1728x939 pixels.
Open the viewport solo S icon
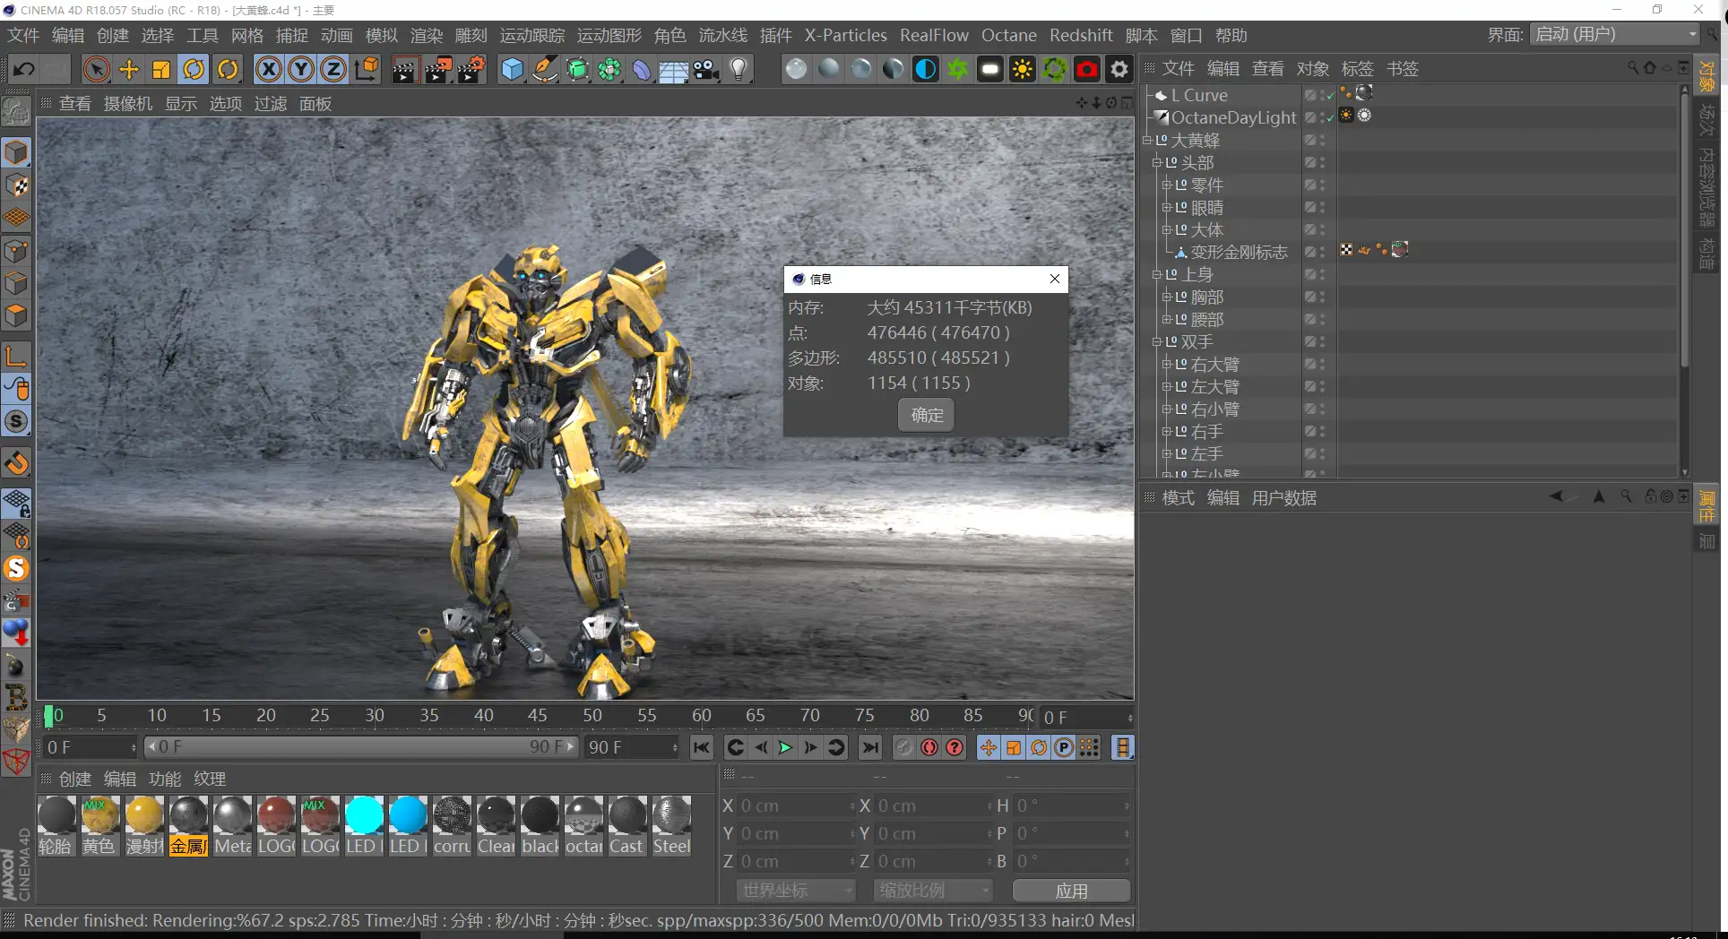[x=16, y=421]
